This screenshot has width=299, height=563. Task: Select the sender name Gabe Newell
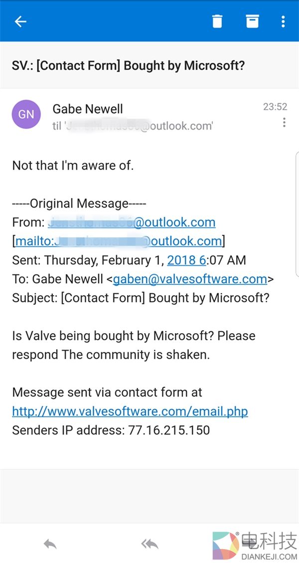pos(88,109)
